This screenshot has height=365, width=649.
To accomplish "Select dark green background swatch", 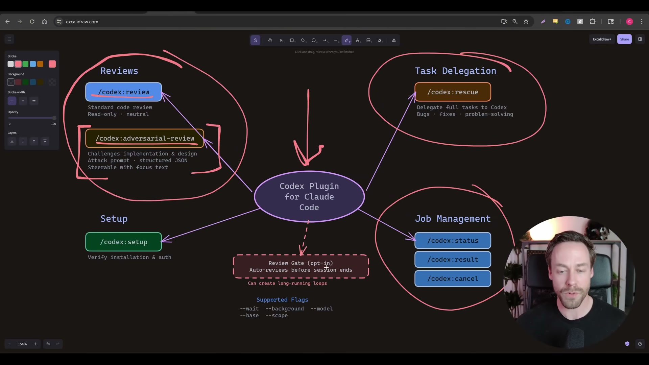I will pos(25,82).
